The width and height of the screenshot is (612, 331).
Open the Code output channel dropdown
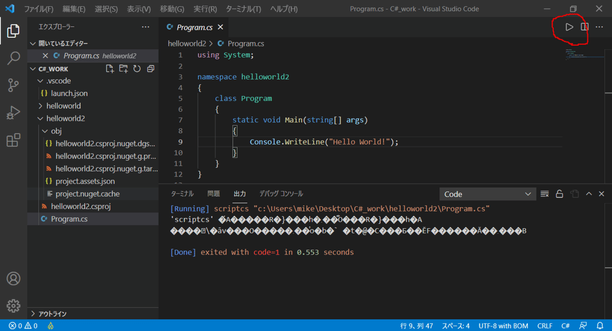[488, 194]
